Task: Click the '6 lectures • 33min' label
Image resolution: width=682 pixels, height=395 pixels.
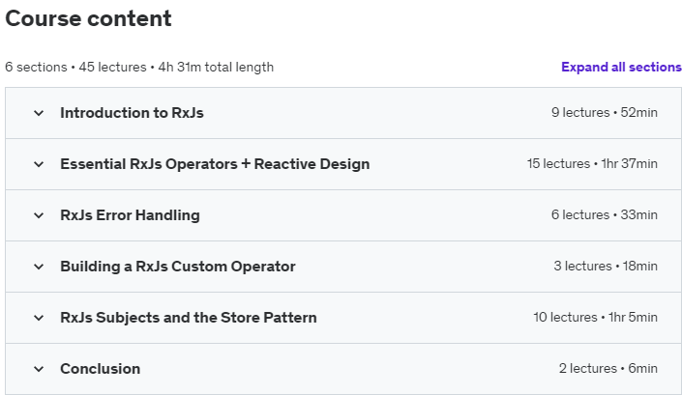Action: pos(605,214)
